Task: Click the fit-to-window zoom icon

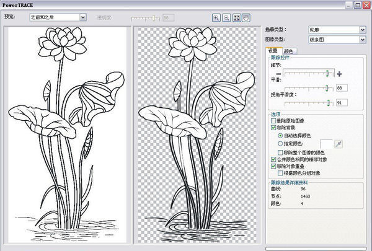Action: point(236,18)
